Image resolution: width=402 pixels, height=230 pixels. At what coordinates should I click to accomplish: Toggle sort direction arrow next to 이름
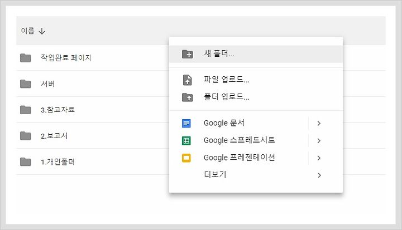tap(42, 31)
